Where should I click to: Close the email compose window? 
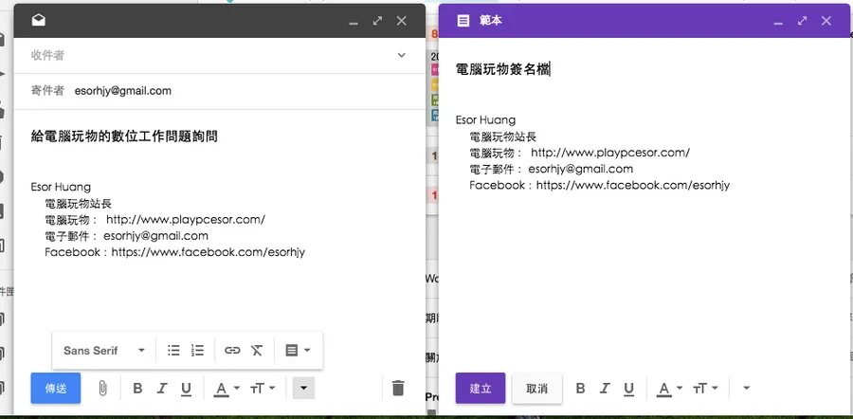[x=402, y=21]
